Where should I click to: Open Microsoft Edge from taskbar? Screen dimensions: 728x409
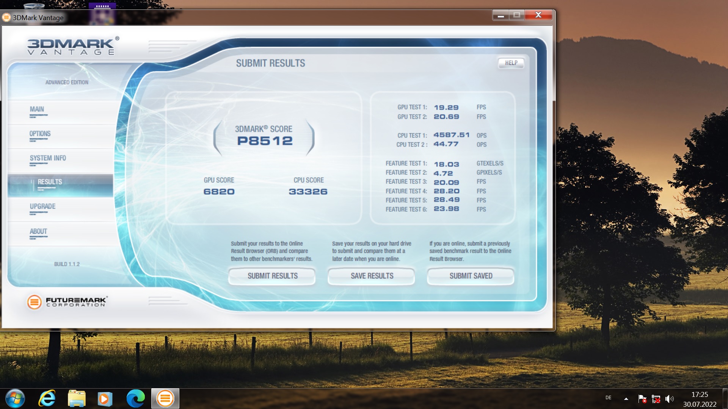[x=135, y=398]
